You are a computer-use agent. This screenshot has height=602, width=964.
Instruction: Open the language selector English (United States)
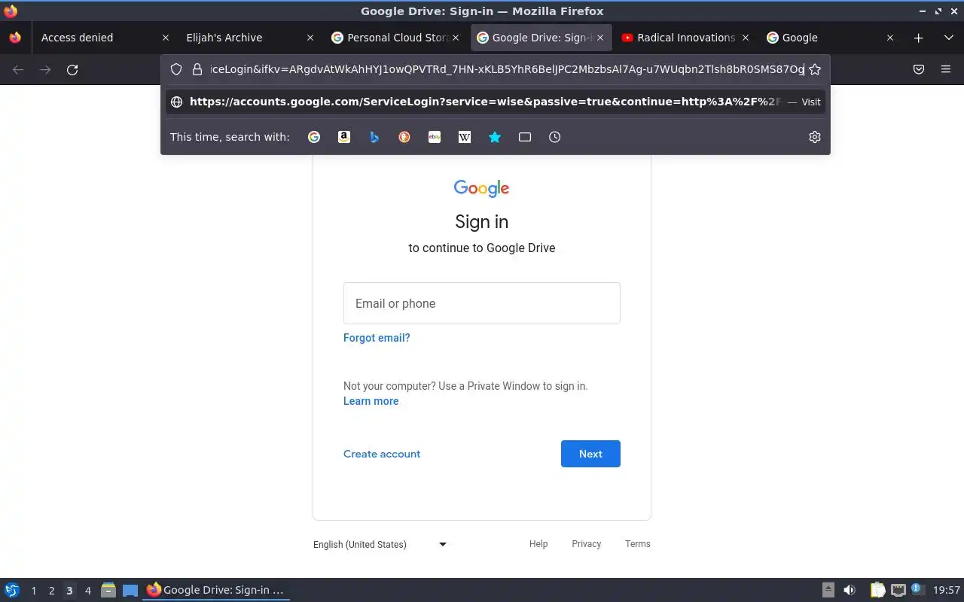pyautogui.click(x=380, y=544)
